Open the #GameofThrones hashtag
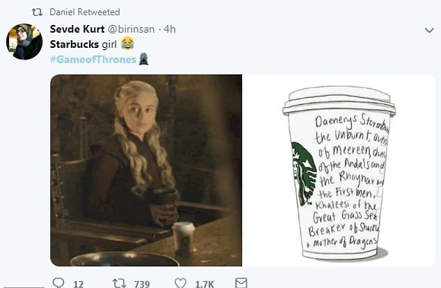This screenshot has height=288, width=441. tap(93, 59)
